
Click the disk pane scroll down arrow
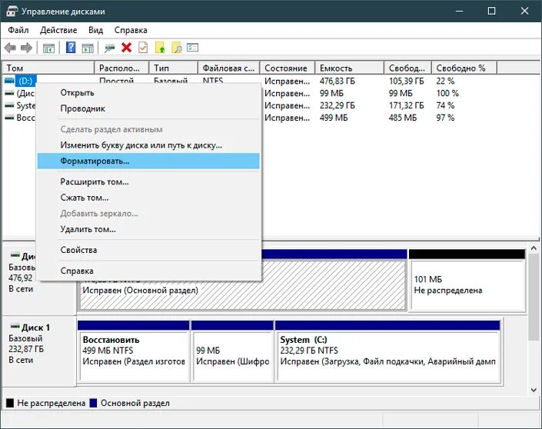point(534,390)
